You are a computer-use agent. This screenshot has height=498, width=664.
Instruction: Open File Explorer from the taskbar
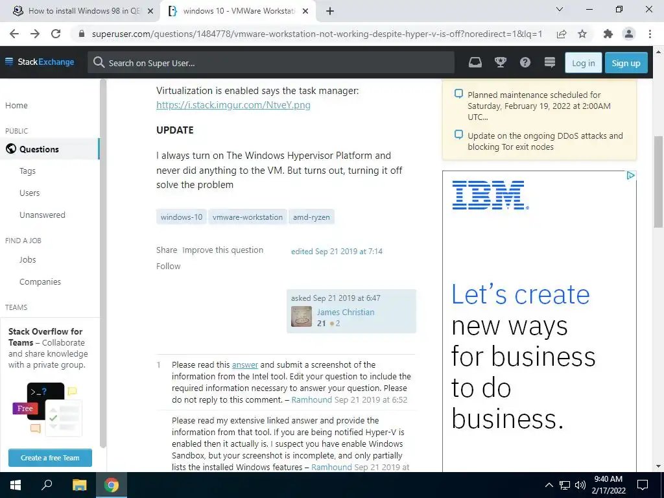[x=79, y=485]
